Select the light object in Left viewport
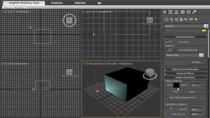 (x=33, y=89)
